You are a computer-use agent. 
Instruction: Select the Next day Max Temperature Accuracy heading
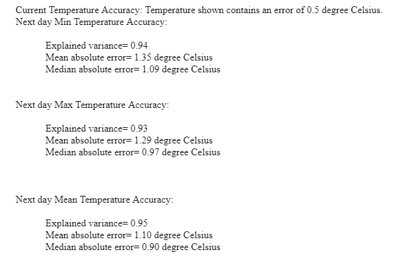click(92, 105)
